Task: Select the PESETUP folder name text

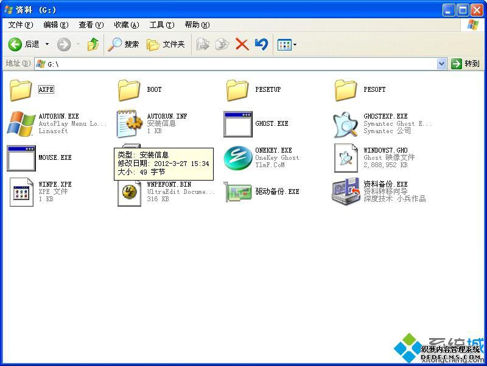Action: pyautogui.click(x=268, y=89)
